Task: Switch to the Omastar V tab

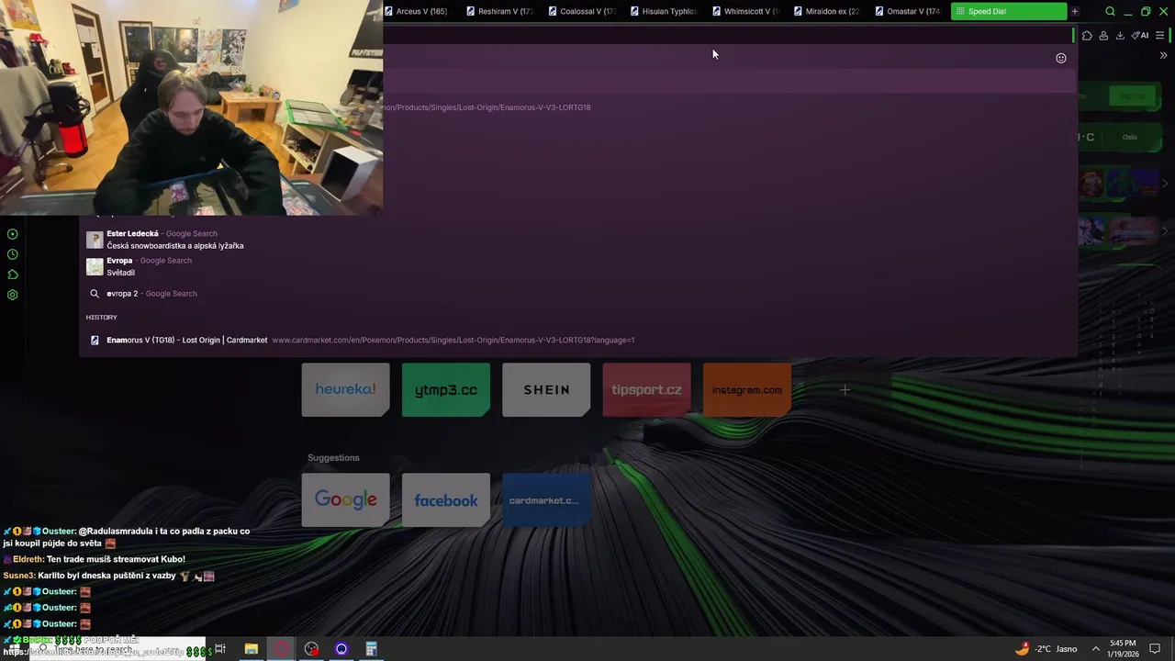Action: point(909,11)
